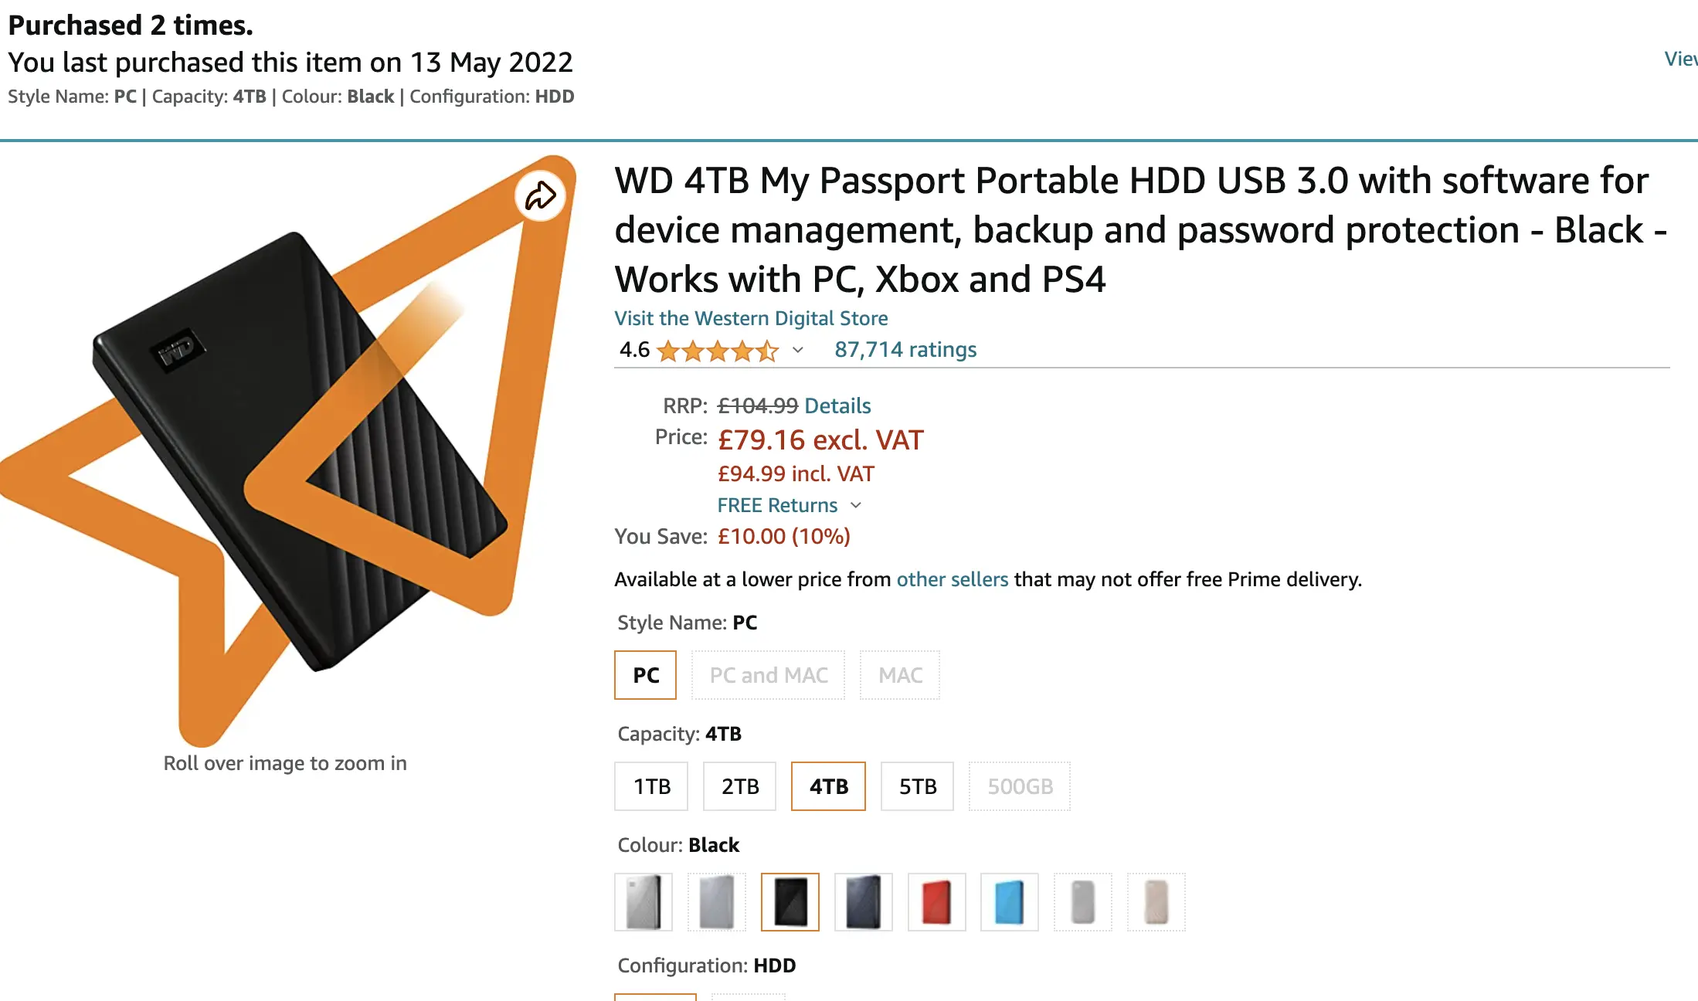Click the star rating icons

717,351
